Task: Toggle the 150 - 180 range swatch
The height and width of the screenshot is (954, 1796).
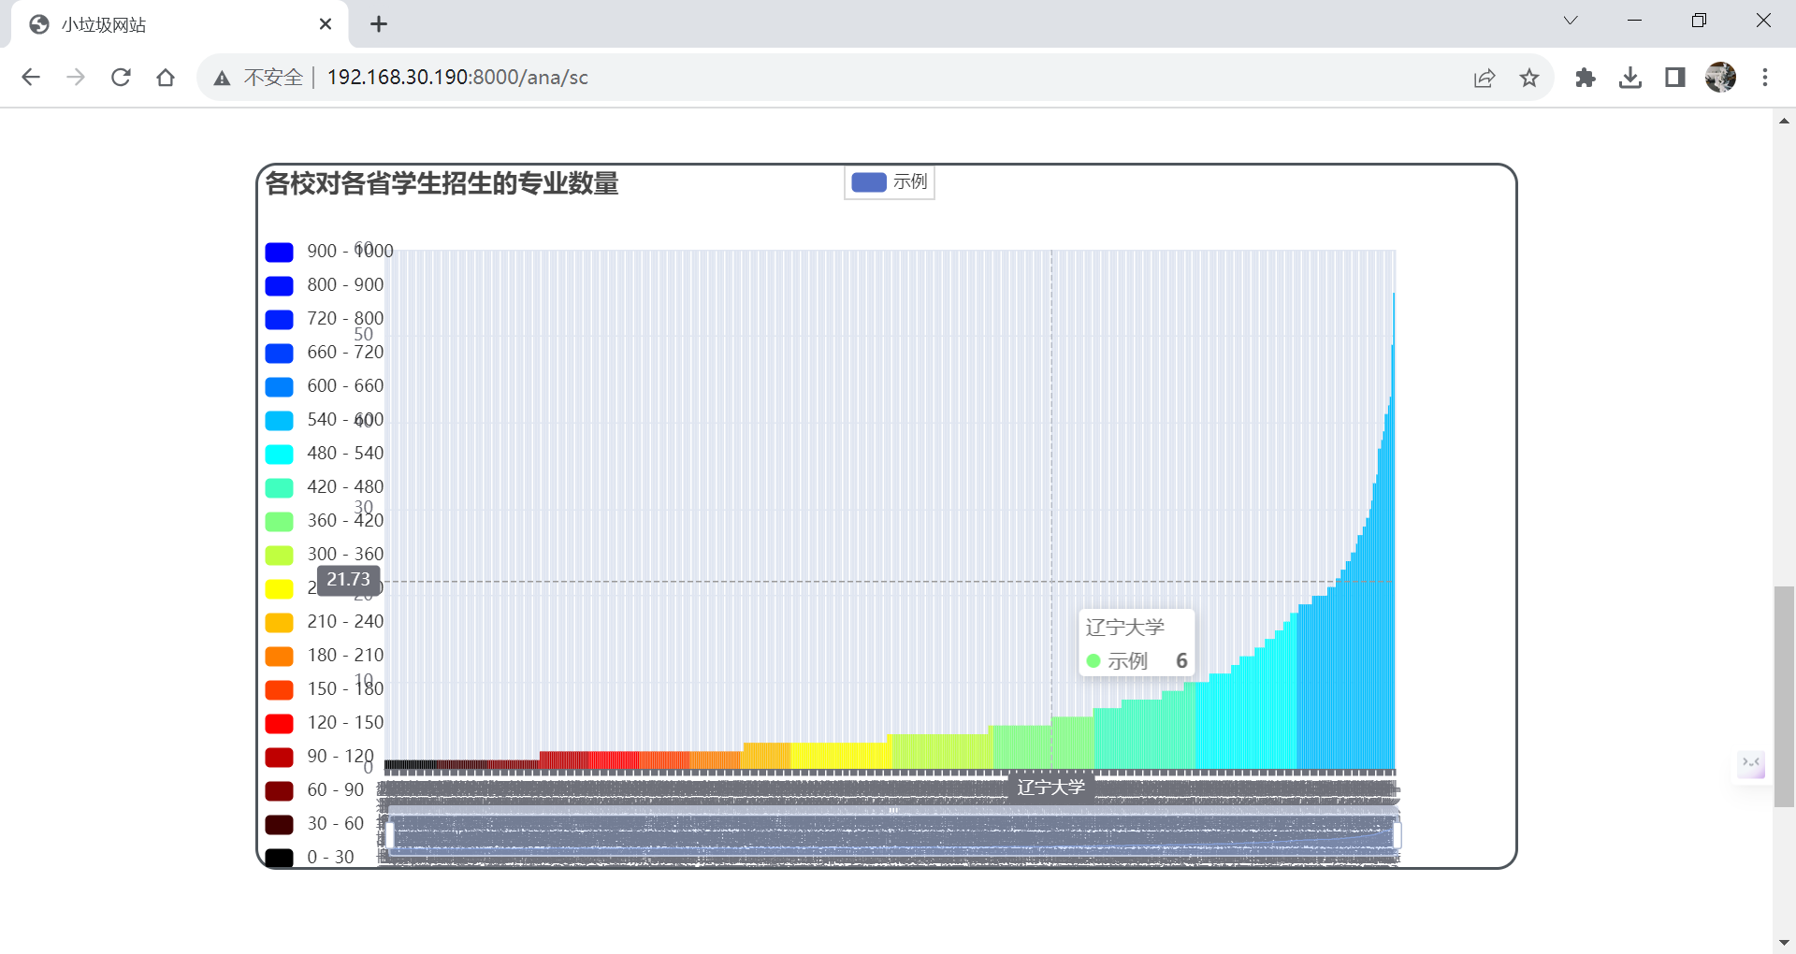Action: (x=280, y=689)
